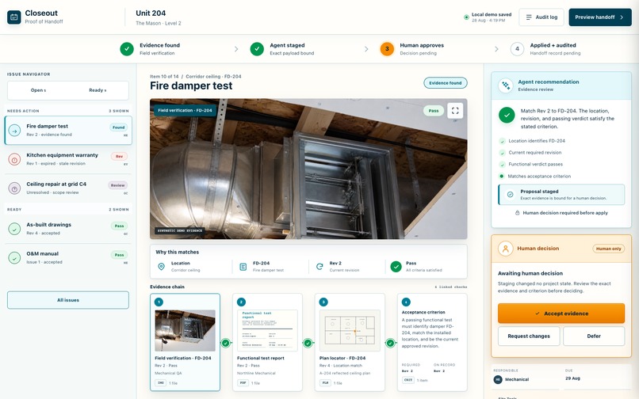This screenshot has height=399, width=639.
Task: Click the Human only badge
Action: point(608,249)
